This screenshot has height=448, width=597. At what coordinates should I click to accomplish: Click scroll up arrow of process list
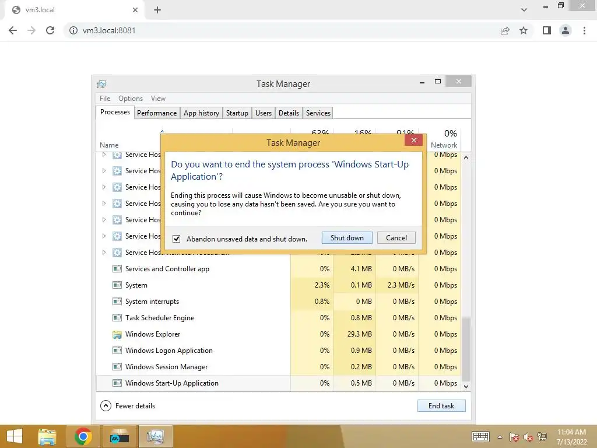pos(466,157)
